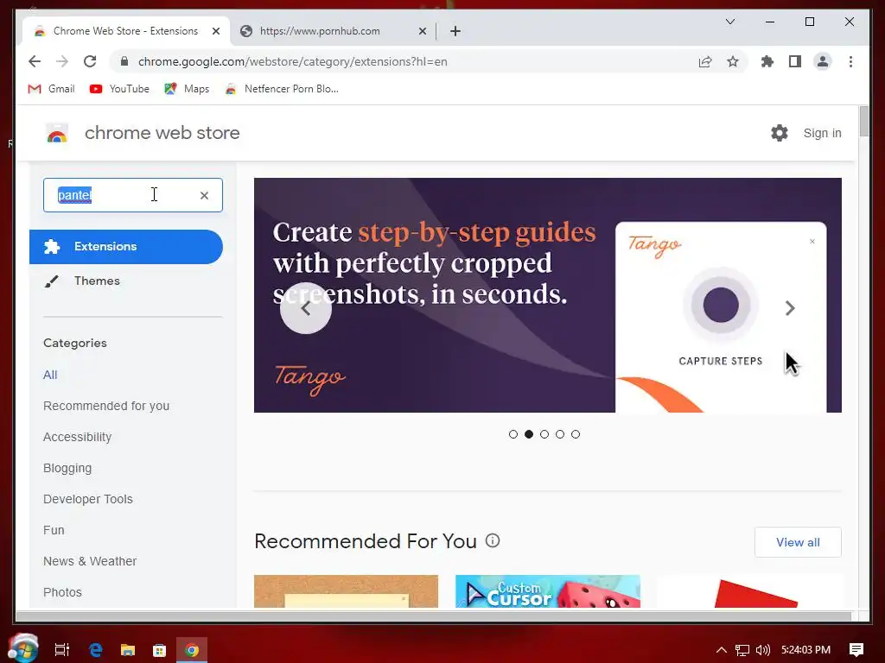This screenshot has height=663, width=885.
Task: Launch Edge from the taskbar
Action: (96, 650)
